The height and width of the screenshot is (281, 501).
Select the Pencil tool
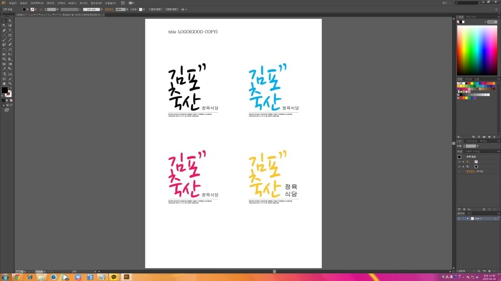point(10,40)
